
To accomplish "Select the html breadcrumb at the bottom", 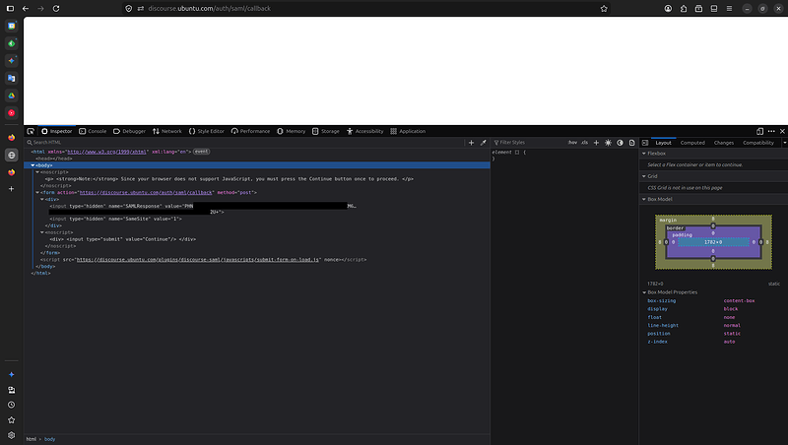I will click(32, 439).
